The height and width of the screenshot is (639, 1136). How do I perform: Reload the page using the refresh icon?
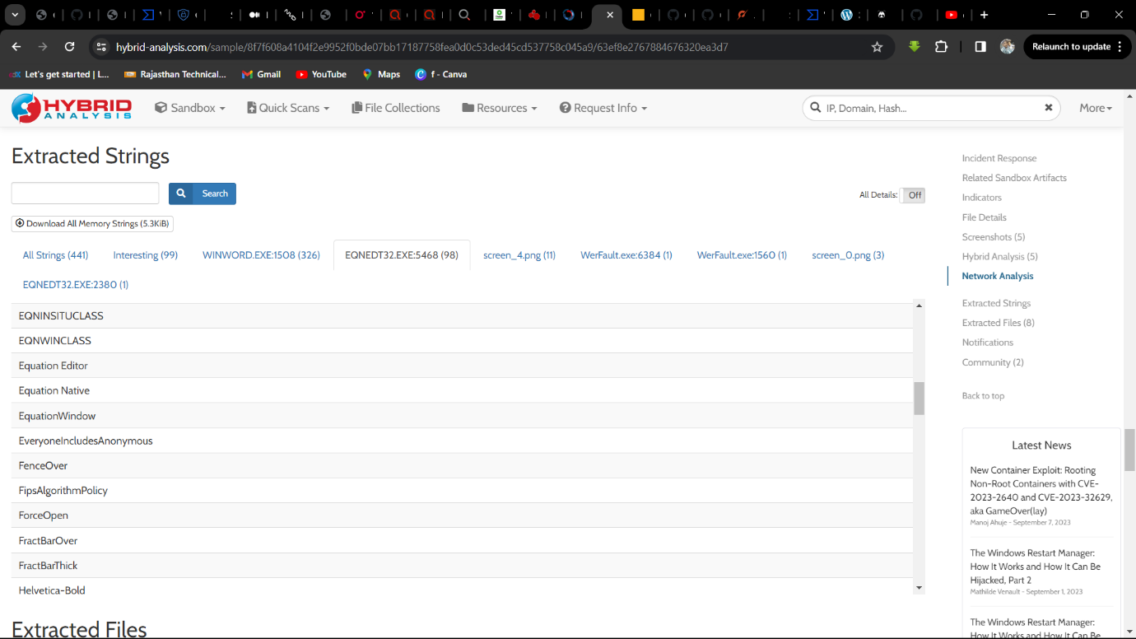69,47
